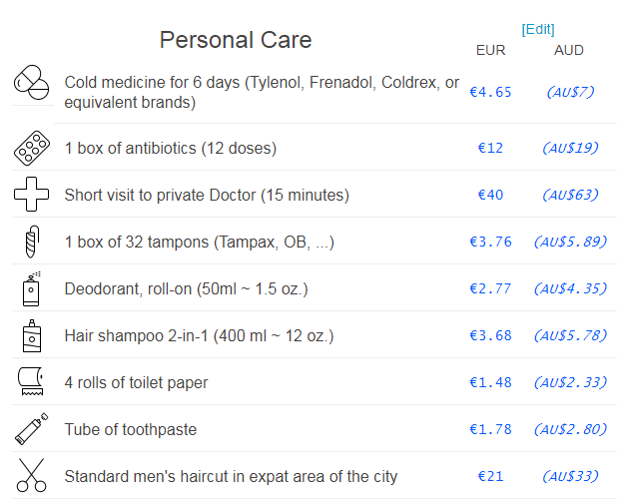Image resolution: width=624 pixels, height=504 pixels.
Task: Click the shampoo bottle icon
Action: [32, 335]
